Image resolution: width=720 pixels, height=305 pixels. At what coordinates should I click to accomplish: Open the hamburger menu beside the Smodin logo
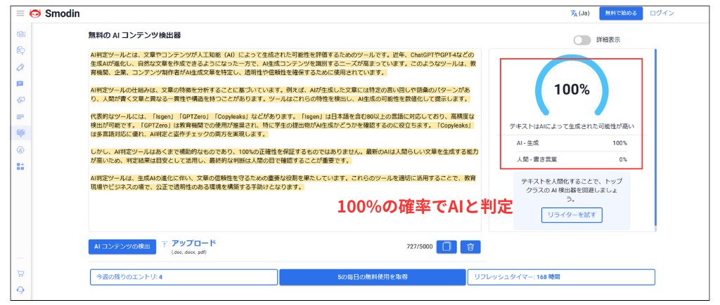20,14
